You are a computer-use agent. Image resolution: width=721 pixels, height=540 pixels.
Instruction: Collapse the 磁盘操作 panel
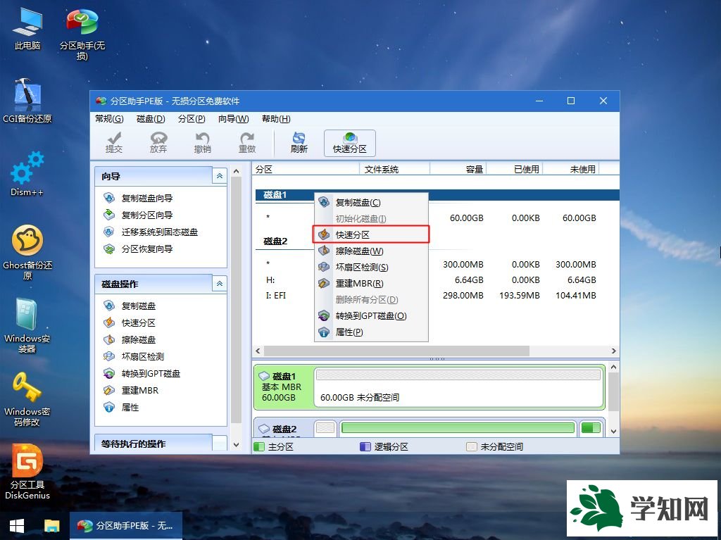click(218, 284)
